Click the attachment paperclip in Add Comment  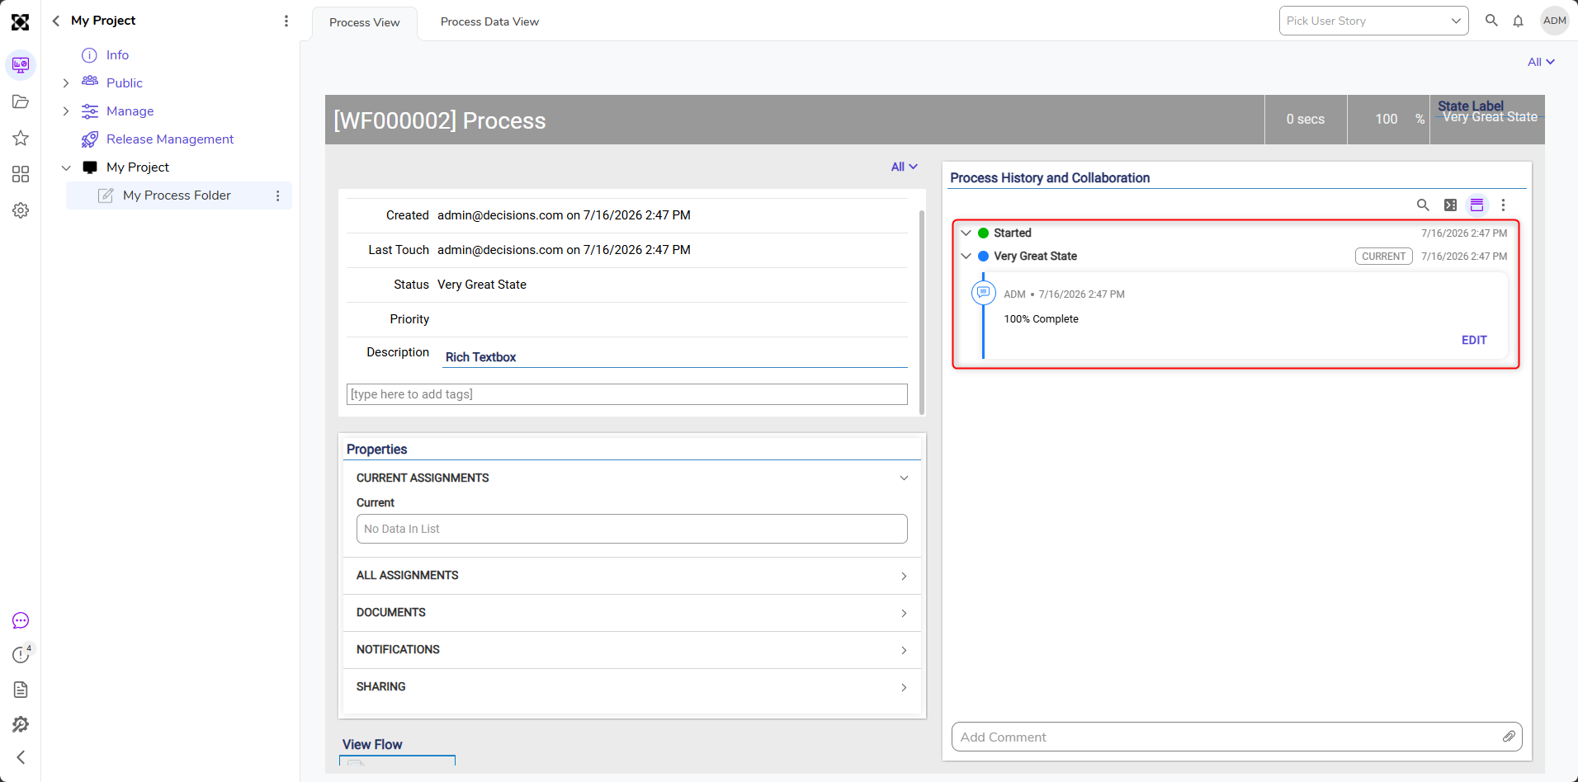[x=1509, y=737]
